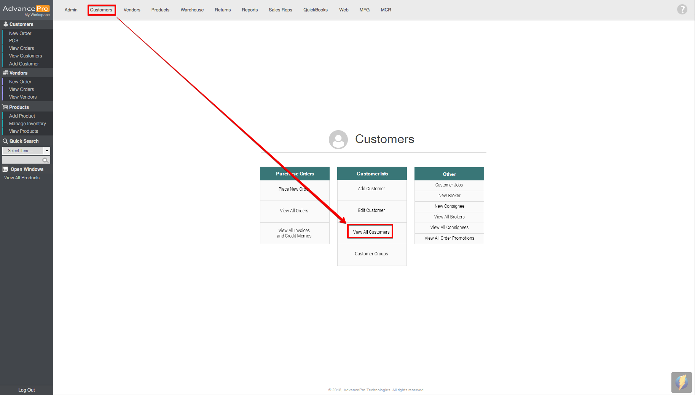This screenshot has width=695, height=395.
Task: Click Manage Inventory in sidebar
Action: pos(27,124)
